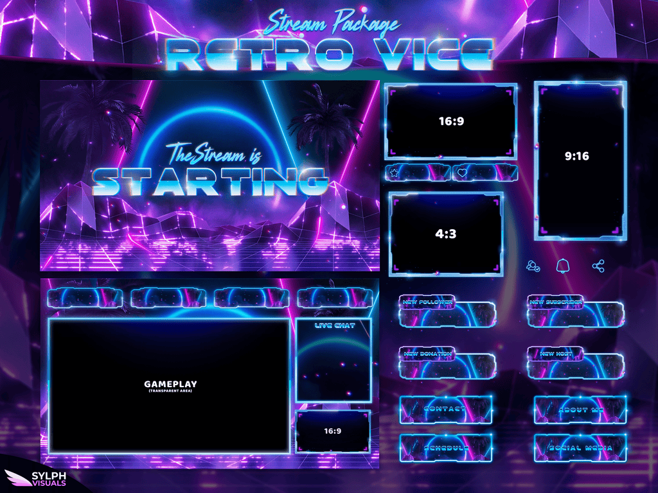Open the Contact panel button

pyautogui.click(x=446, y=410)
